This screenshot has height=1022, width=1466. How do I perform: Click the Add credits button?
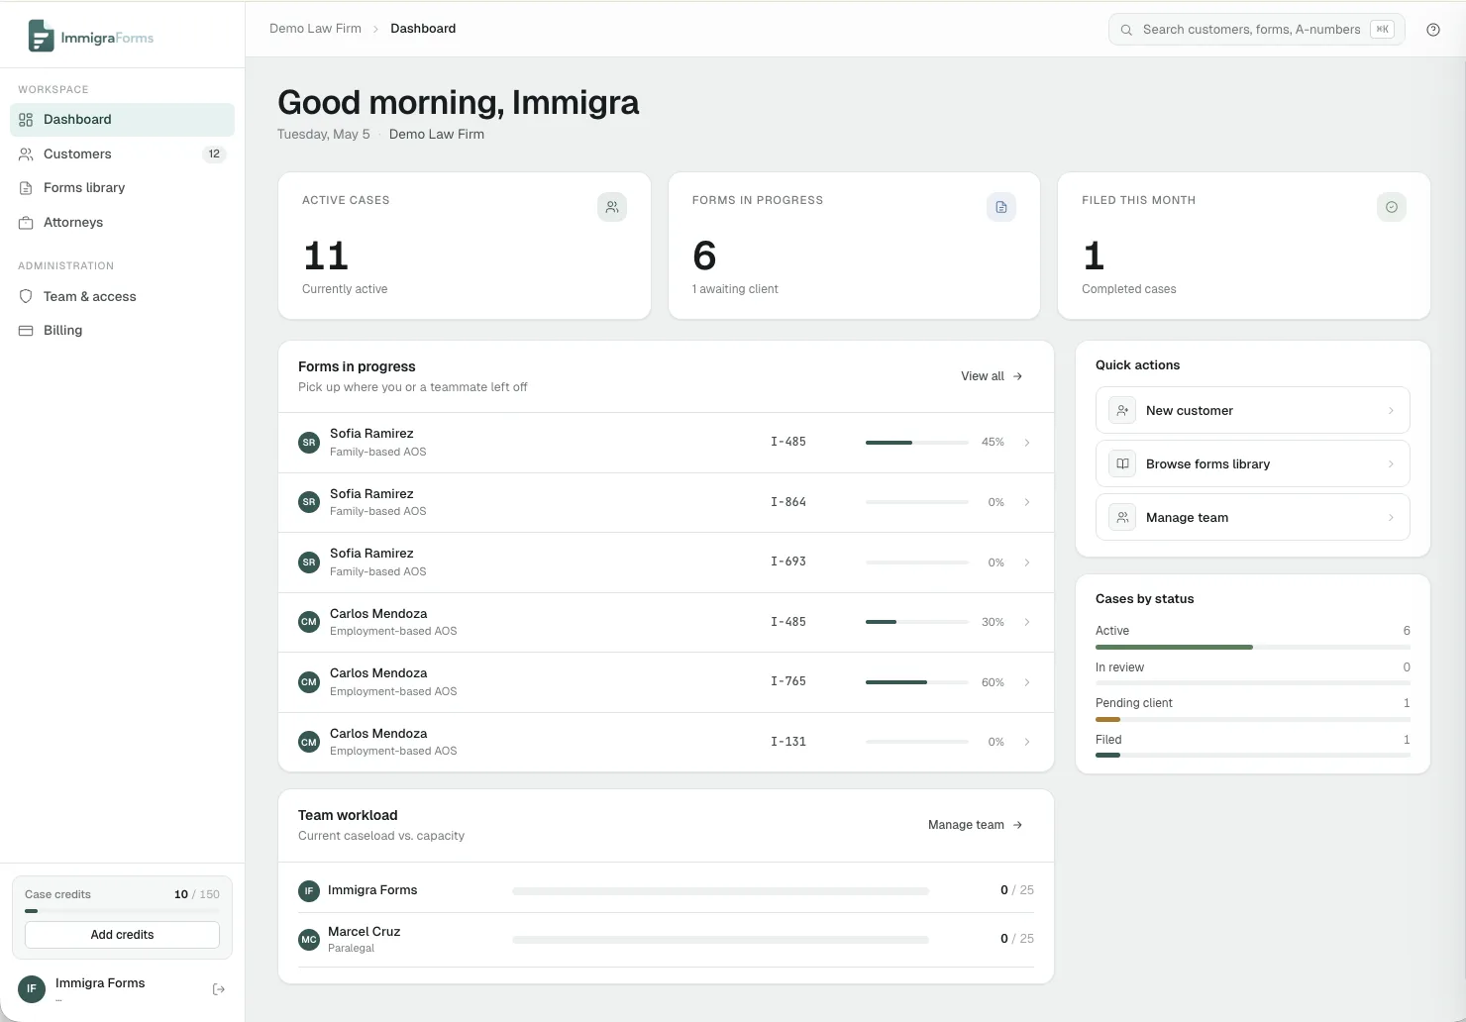[122, 935]
